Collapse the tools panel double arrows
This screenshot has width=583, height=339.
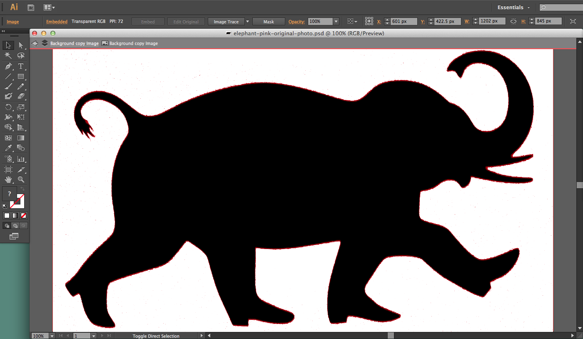point(3,31)
